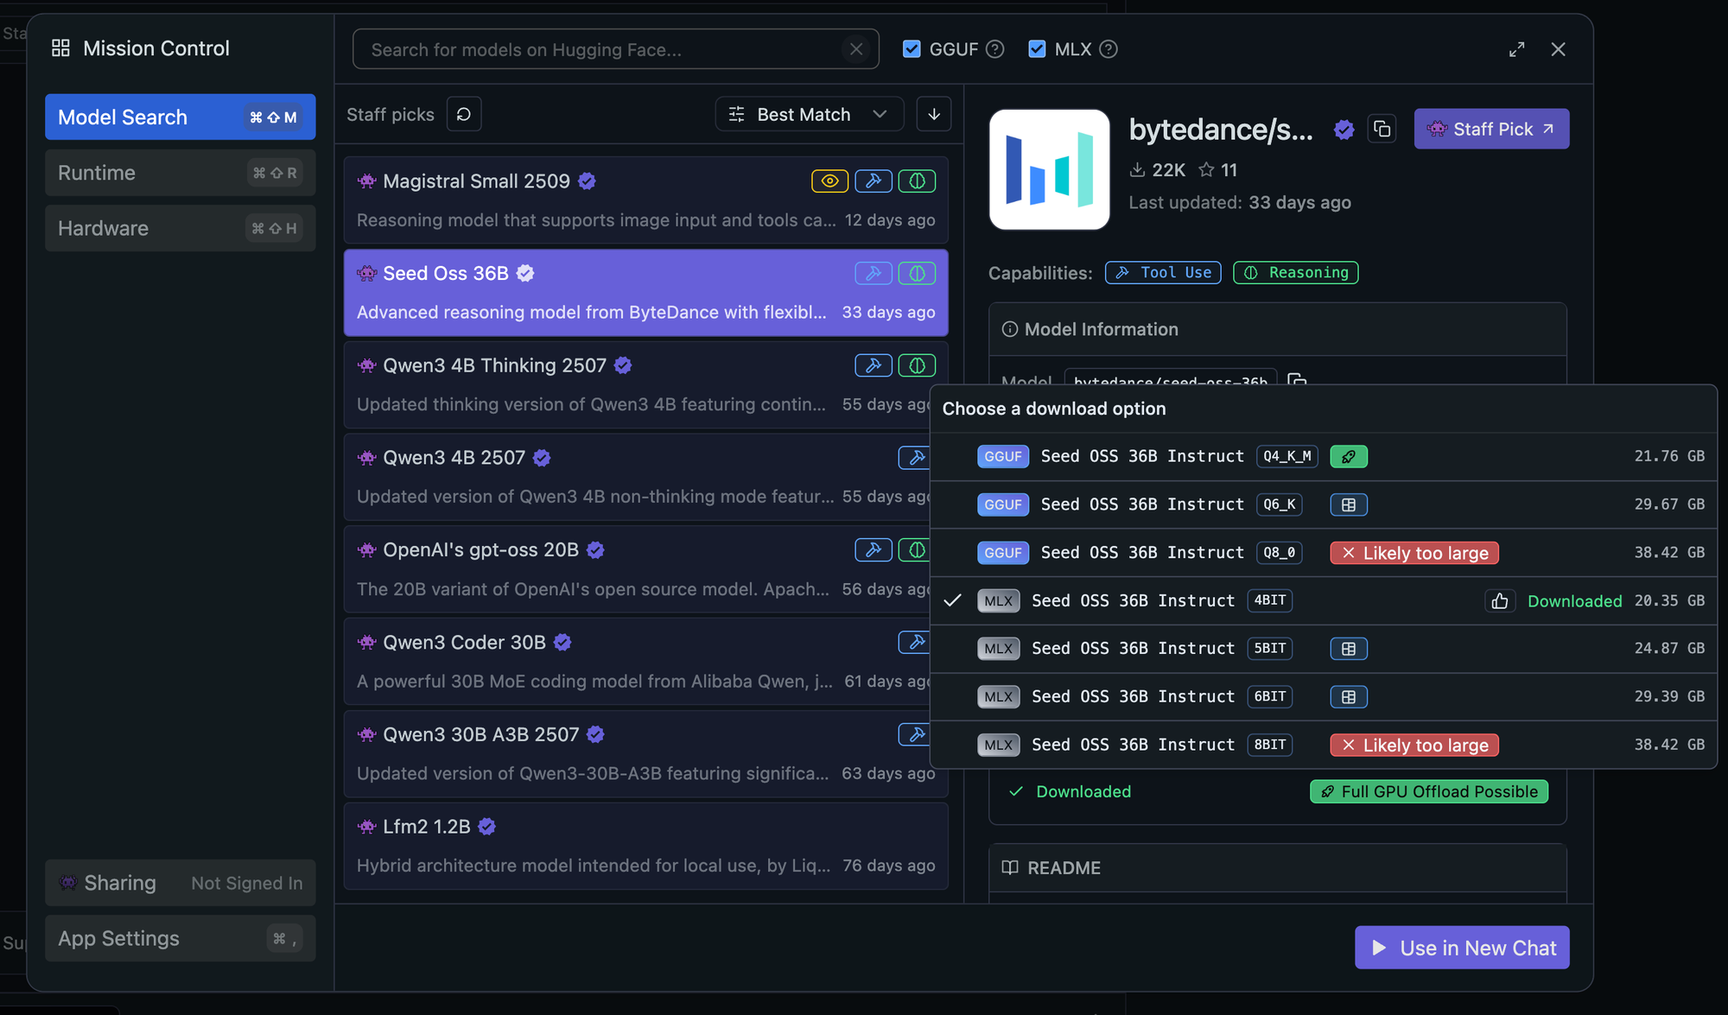Click the MLX help question mark
1728x1015 pixels.
coord(1109,49)
